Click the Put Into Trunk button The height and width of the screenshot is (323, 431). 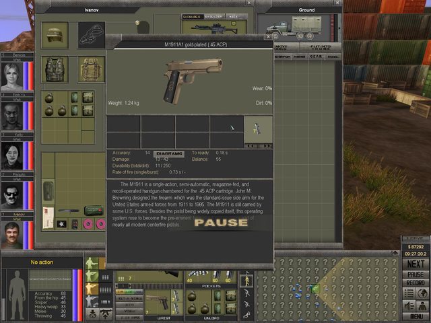tap(321, 47)
